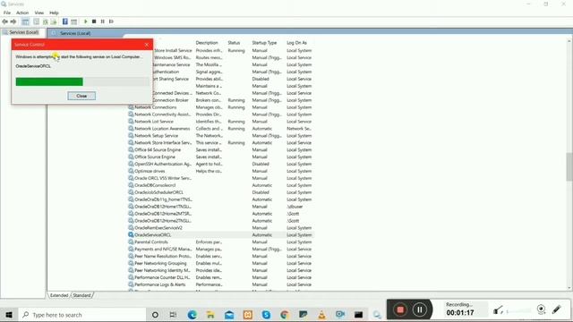This screenshot has height=322, width=573.
Task: Click the Pause Service toolbar icon
Action: (x=103, y=21)
